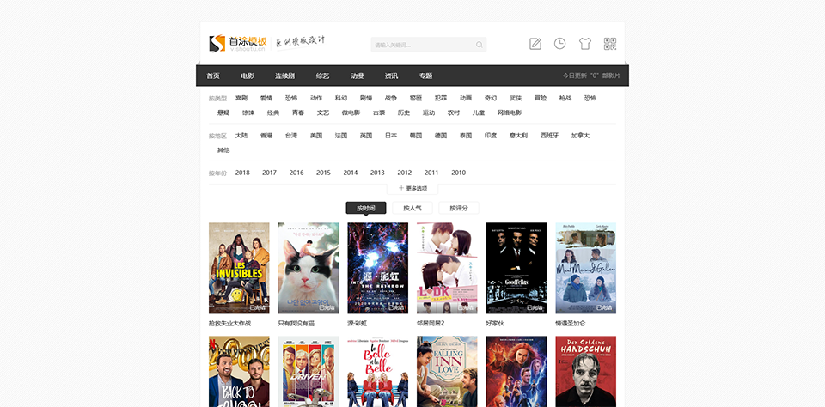This screenshot has height=407, width=825.
Task: Select the 按人气 sort tab
Action: [412, 209]
